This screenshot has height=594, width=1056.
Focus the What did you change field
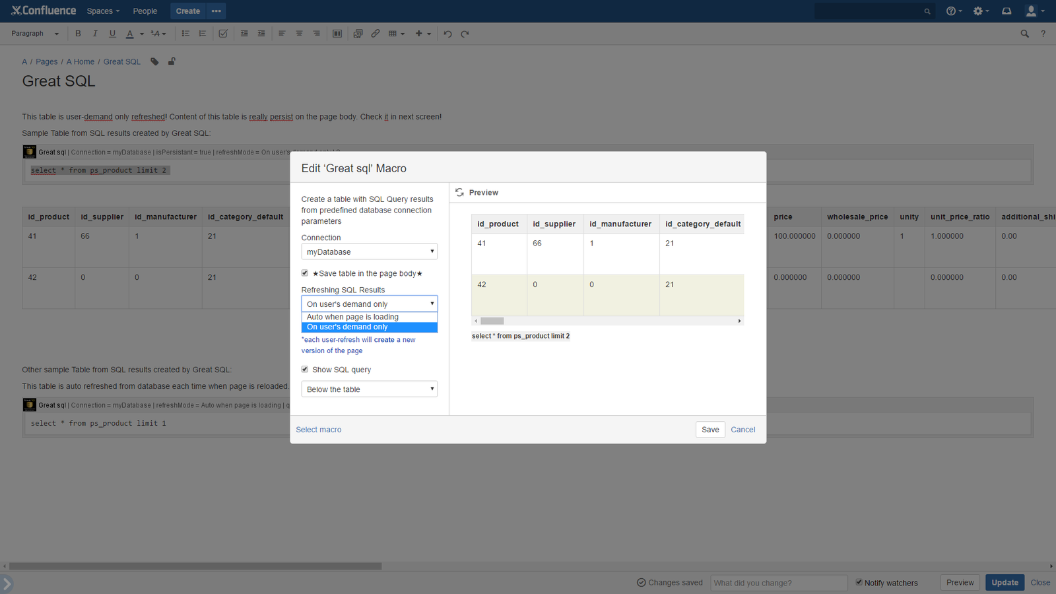[x=779, y=583]
